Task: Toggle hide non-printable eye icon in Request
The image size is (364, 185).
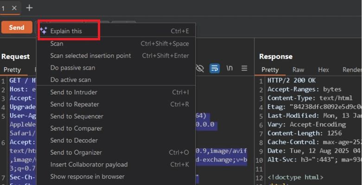Action: 200,68
